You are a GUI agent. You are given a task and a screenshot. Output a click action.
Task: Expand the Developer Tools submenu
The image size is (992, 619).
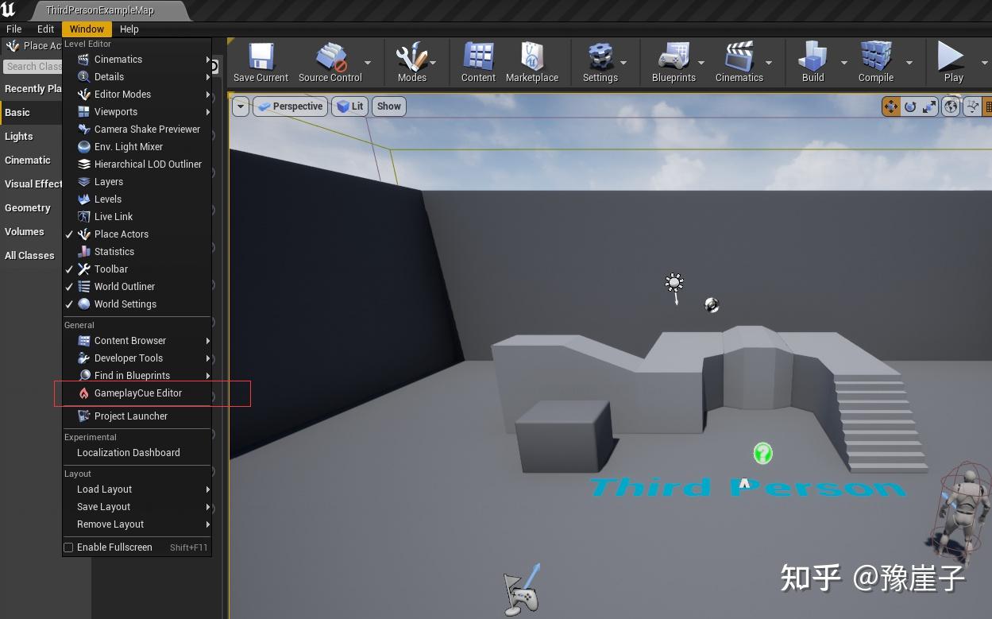point(137,358)
